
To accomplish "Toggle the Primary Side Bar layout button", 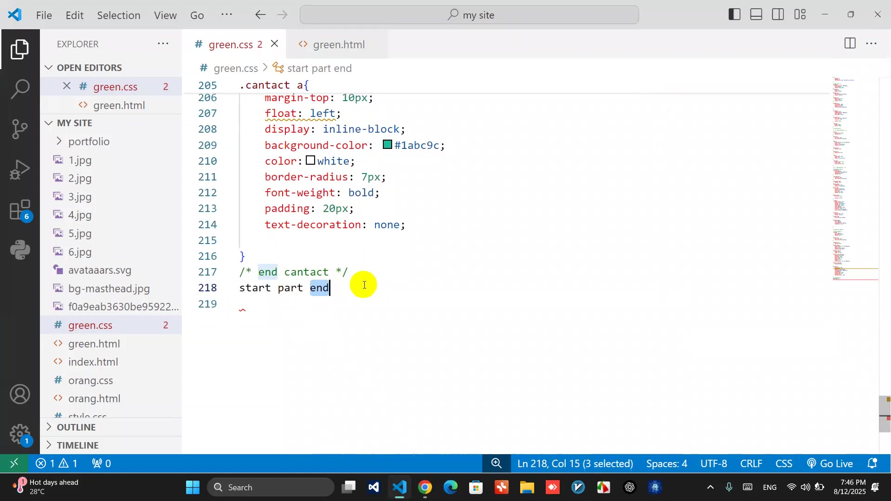I will 734,14.
